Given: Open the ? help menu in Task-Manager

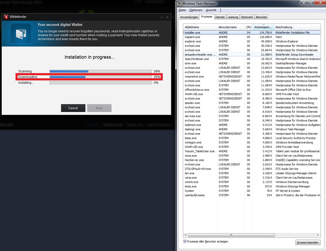Looking at the screenshot, I should click(220, 10).
